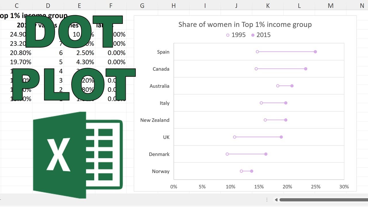
Task: Select column J header
Action: pos(236,5)
